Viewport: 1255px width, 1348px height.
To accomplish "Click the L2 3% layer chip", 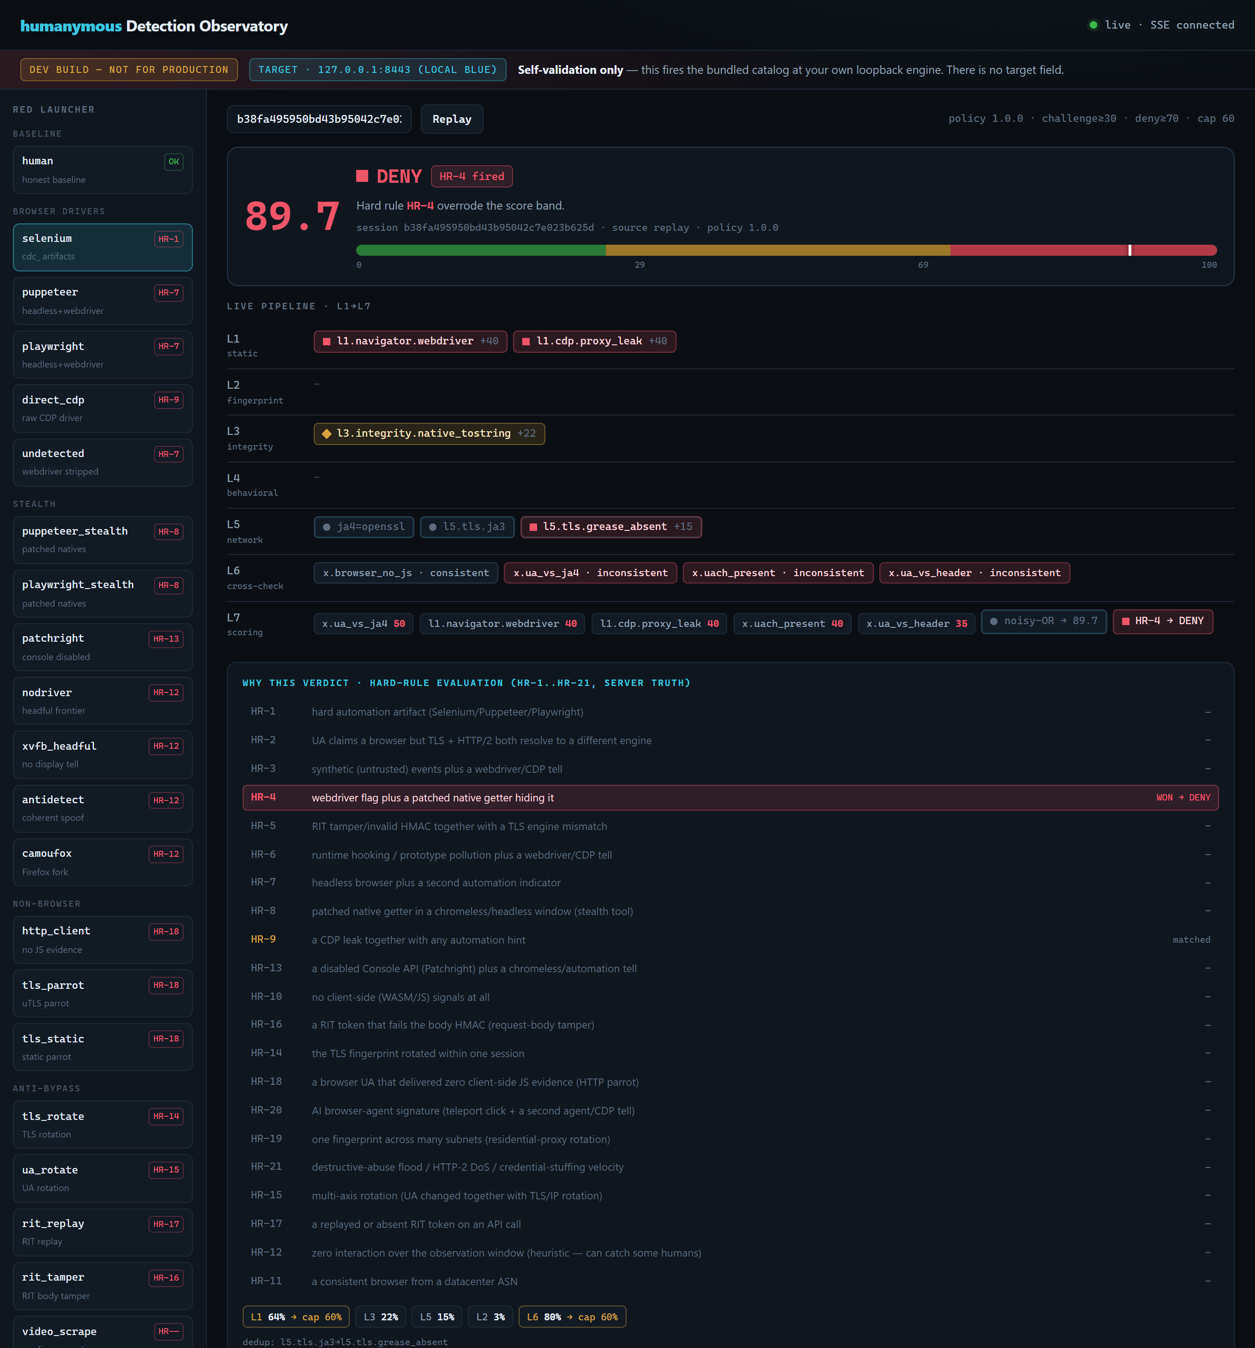I will (490, 1317).
